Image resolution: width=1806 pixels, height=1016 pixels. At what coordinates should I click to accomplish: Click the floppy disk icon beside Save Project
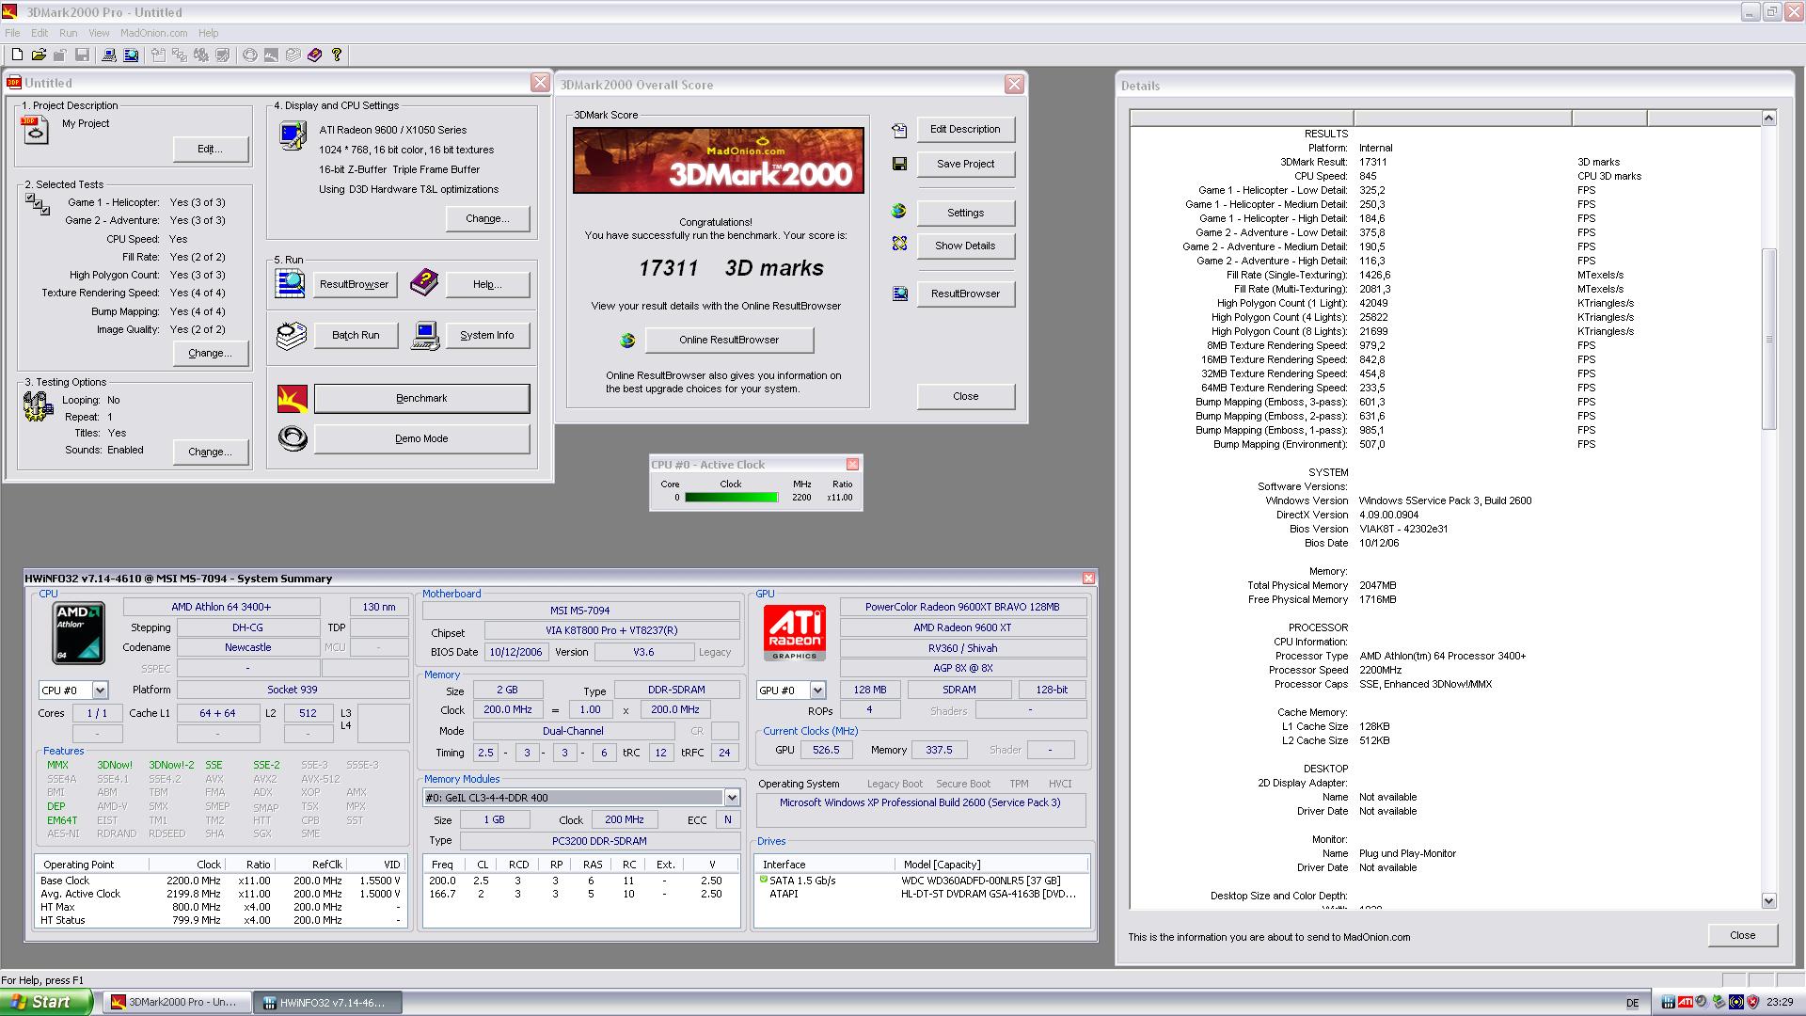point(899,164)
